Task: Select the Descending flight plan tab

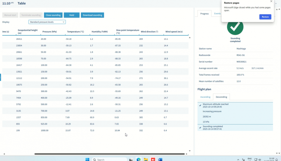Action: click(221, 97)
